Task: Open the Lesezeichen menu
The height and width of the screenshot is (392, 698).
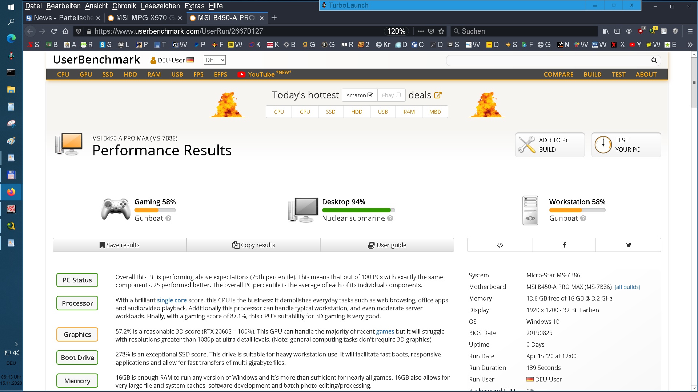Action: (x=160, y=6)
